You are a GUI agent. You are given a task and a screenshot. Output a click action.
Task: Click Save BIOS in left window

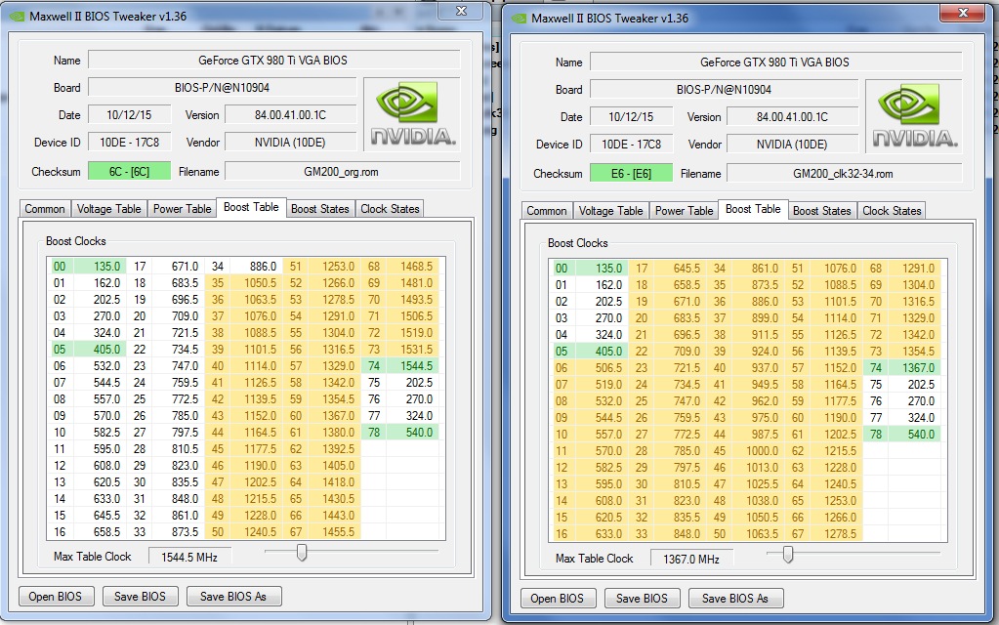(x=141, y=597)
